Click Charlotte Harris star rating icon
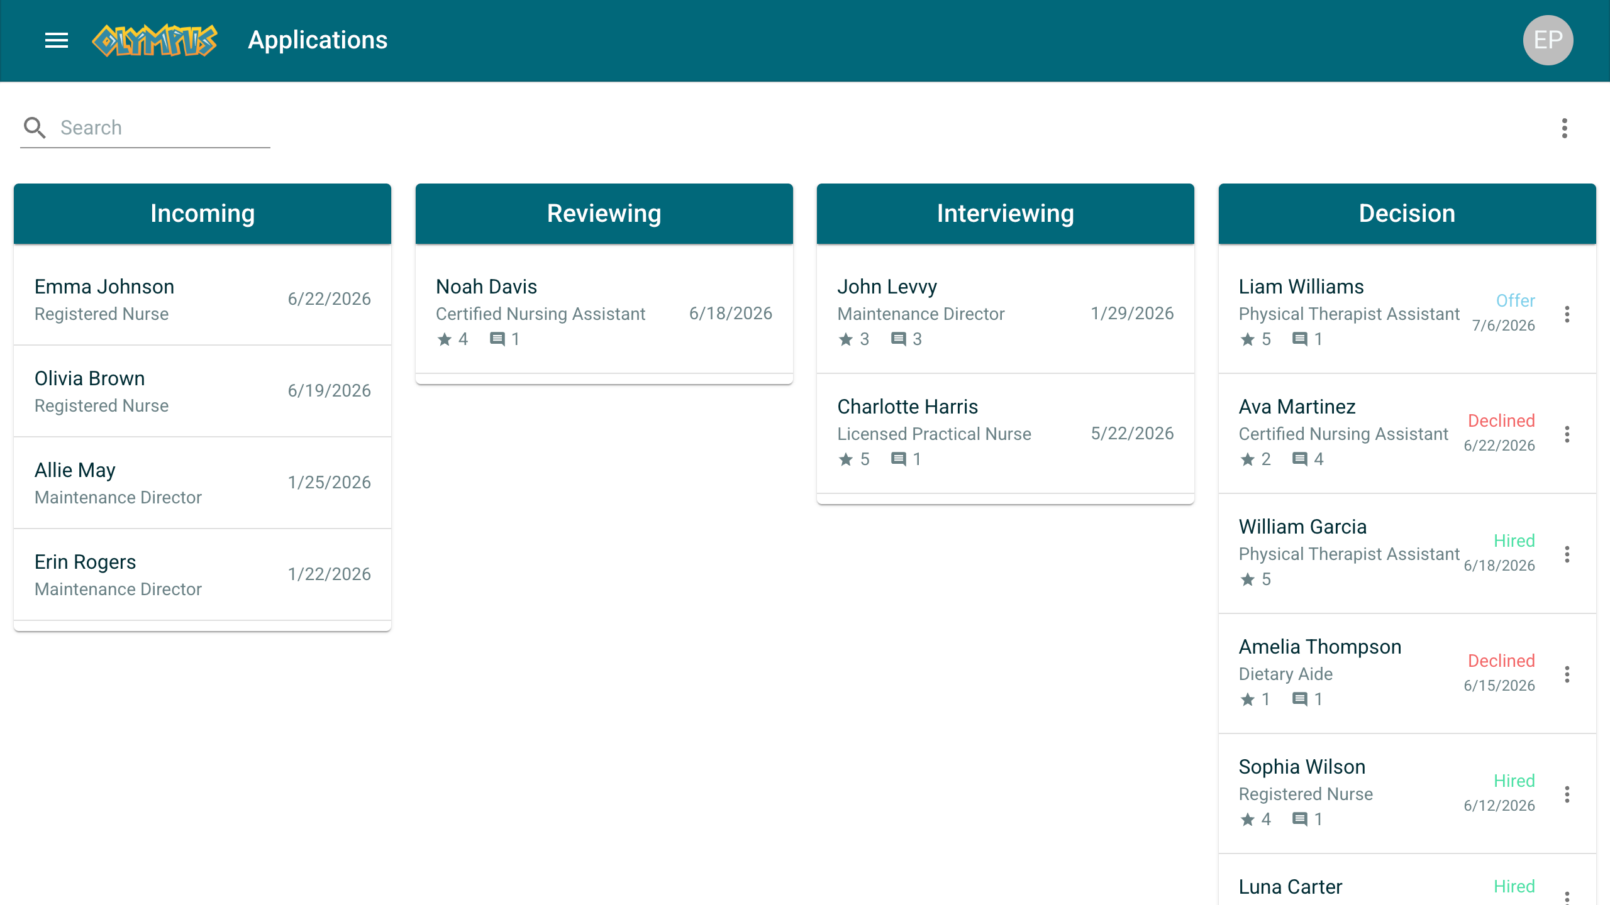The width and height of the screenshot is (1610, 905). click(846, 459)
